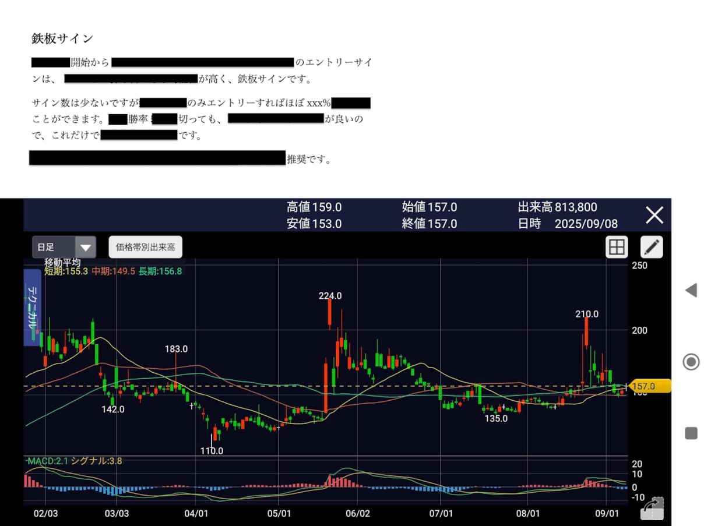
Task: Click the 06/02 date axis label
Action: 357,514
